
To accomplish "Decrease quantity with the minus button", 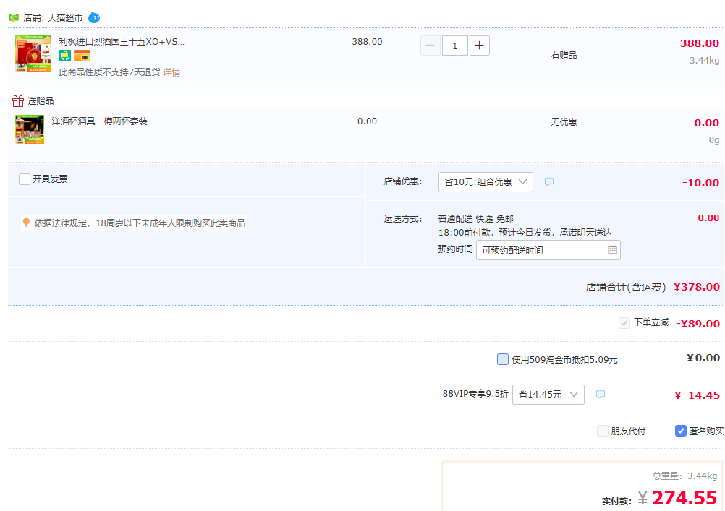I will click(430, 46).
